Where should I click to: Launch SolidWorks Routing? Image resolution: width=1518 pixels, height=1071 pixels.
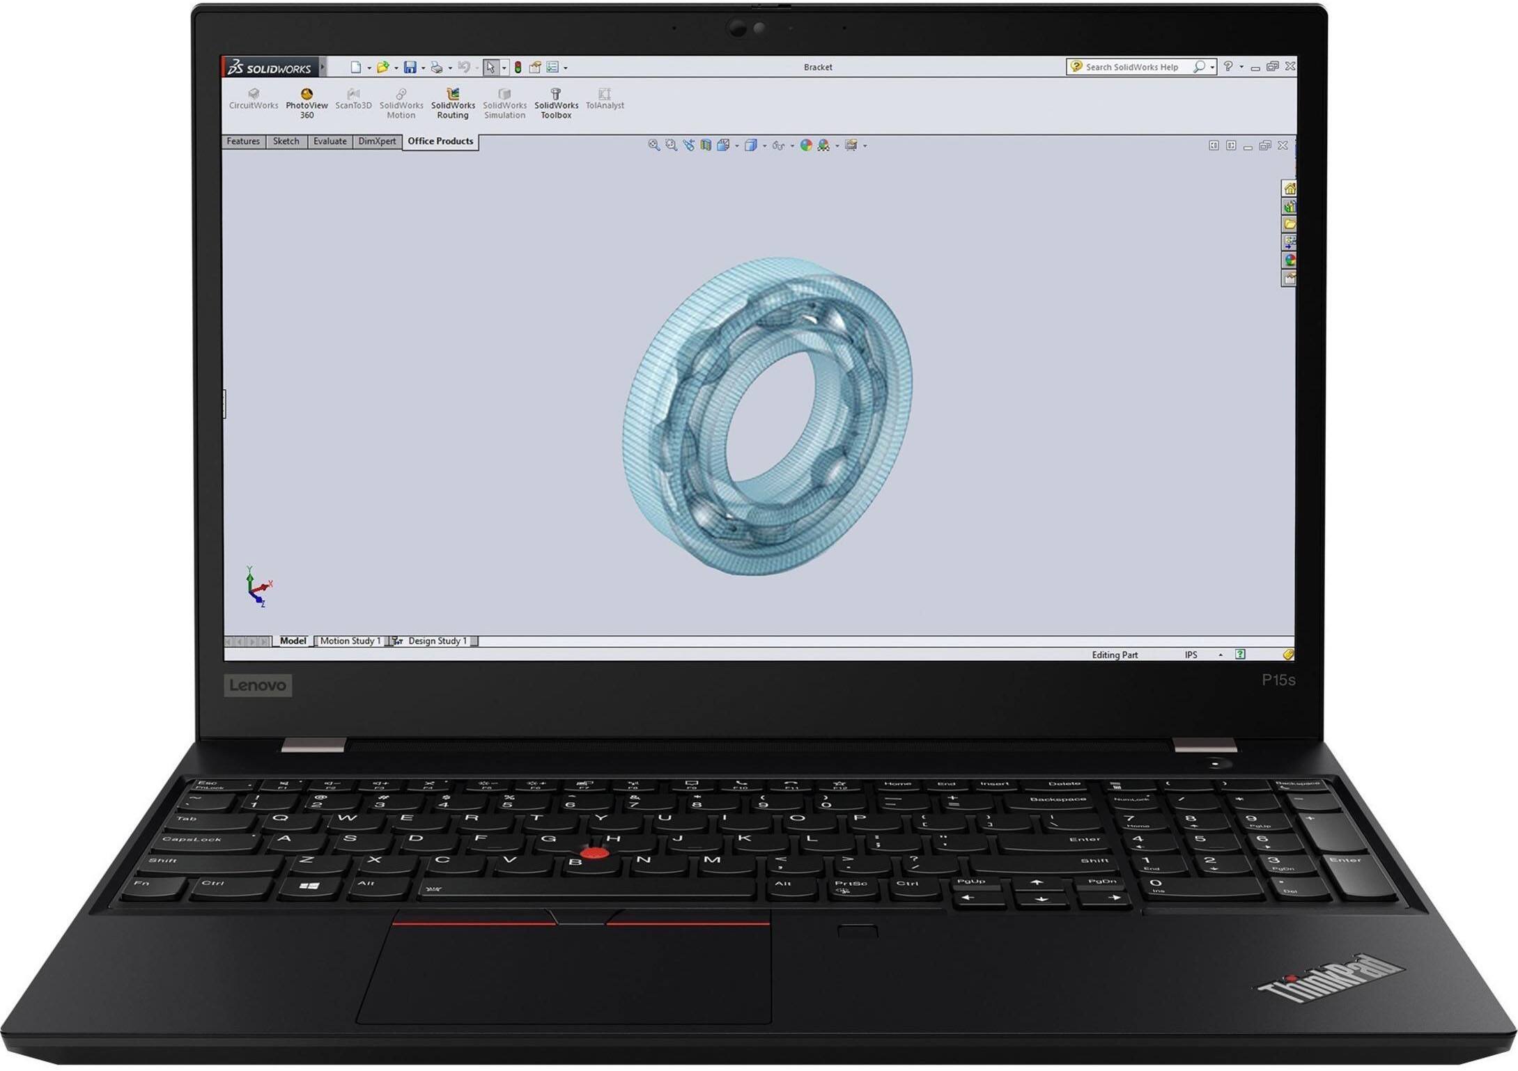pyautogui.click(x=454, y=101)
